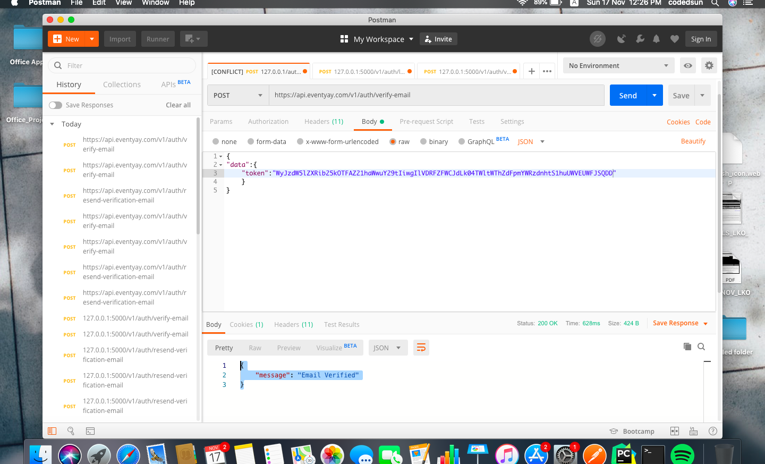Toggle line wrap icon in response
This screenshot has width=765, height=464.
(421, 348)
